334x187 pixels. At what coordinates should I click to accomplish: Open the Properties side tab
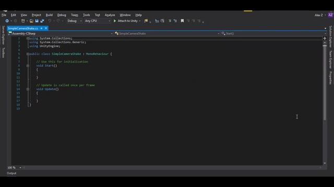pos(330,78)
